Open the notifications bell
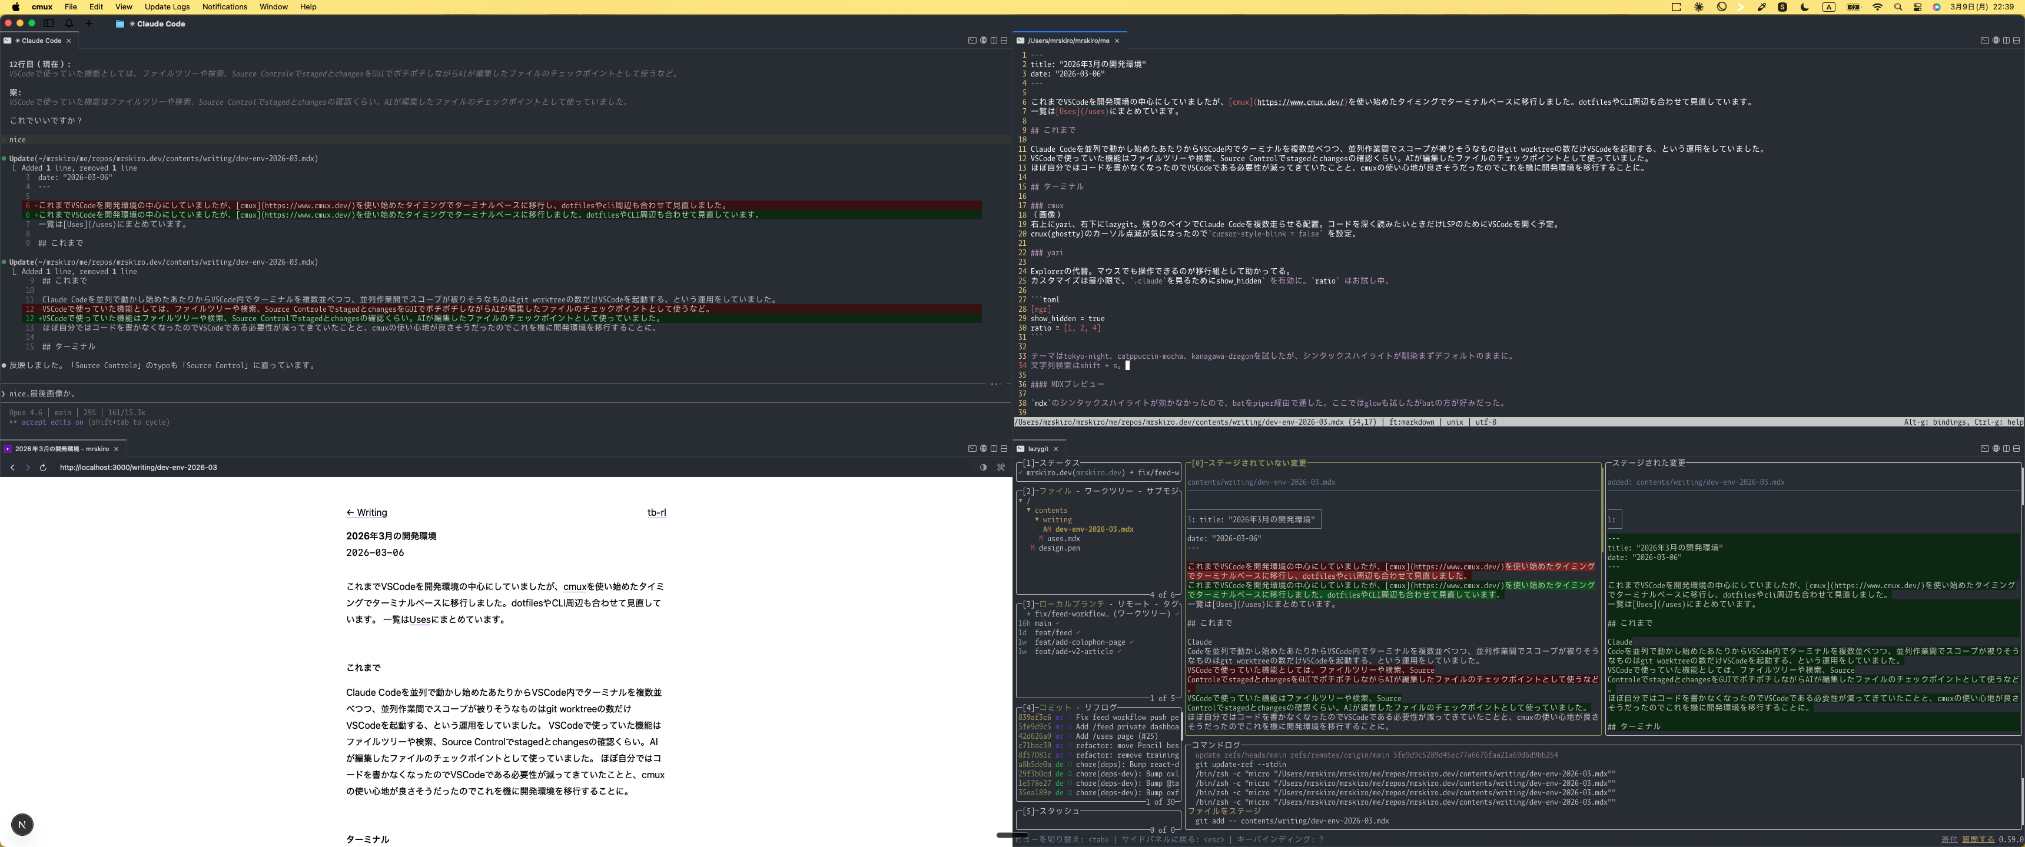The width and height of the screenshot is (2025, 847). [69, 24]
